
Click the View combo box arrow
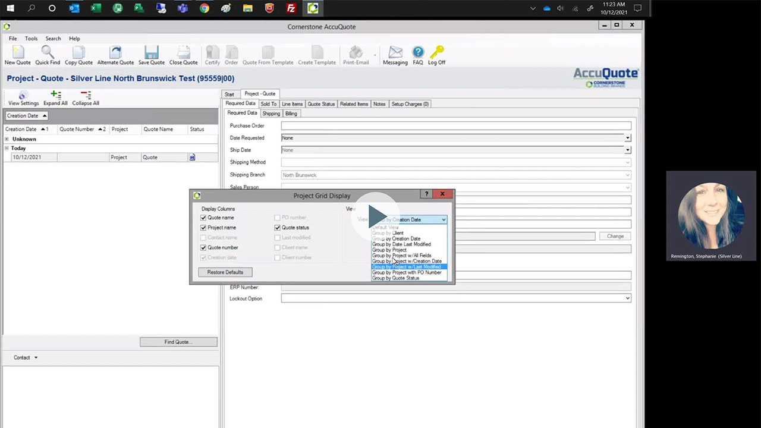pyautogui.click(x=444, y=220)
